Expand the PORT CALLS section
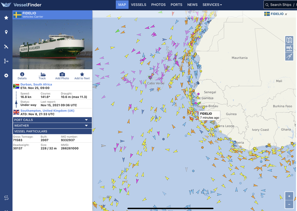This screenshot has width=297, height=211. click(52, 120)
